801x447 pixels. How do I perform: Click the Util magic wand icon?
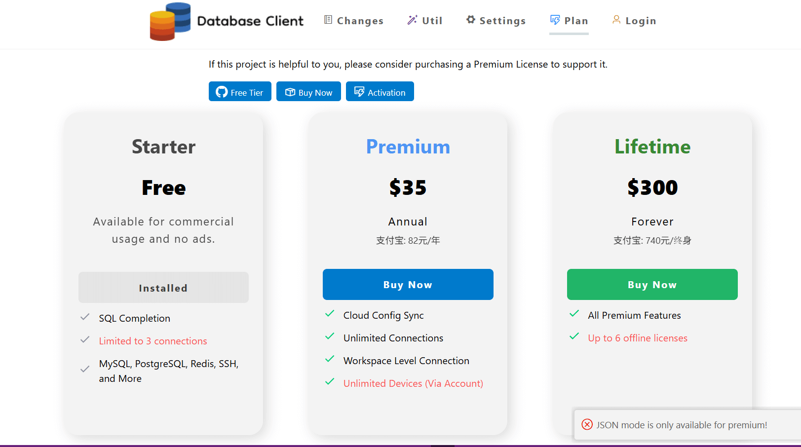tap(412, 20)
